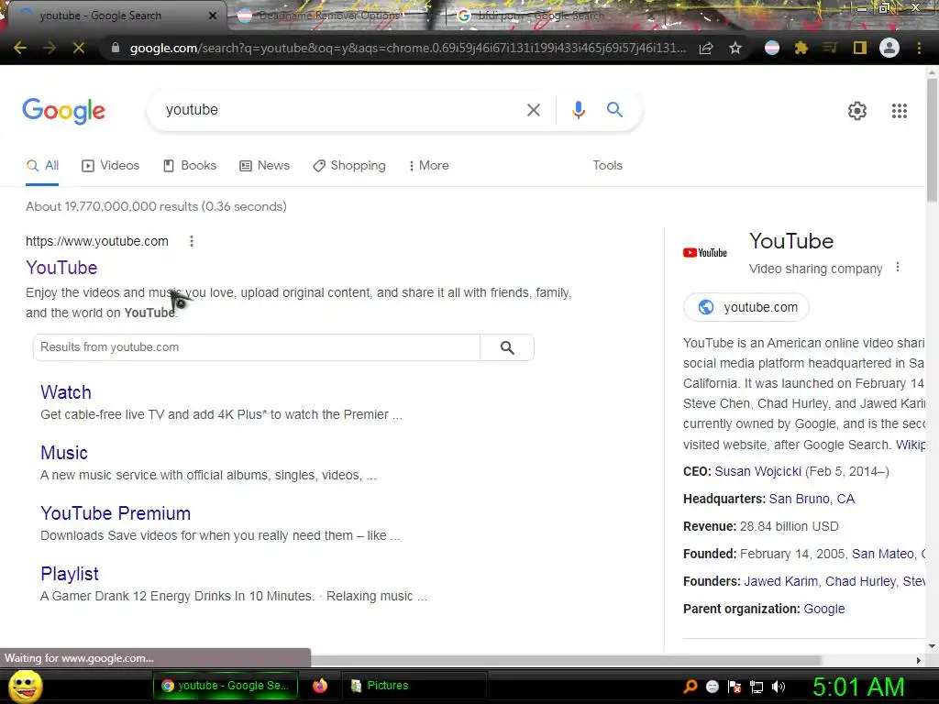Click the "Video sharing company" subtitle

point(815,269)
